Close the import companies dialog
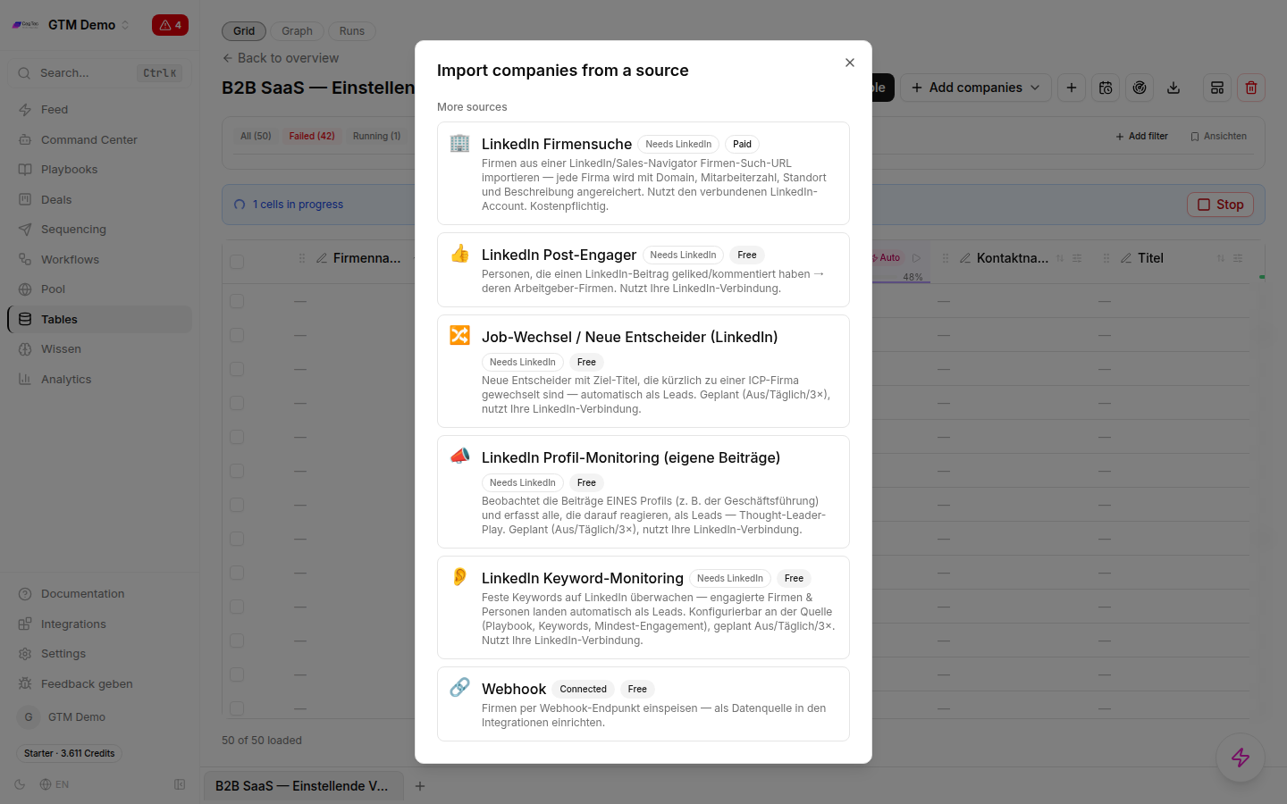This screenshot has height=804, width=1287. [850, 63]
